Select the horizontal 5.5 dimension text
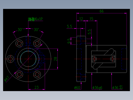Viewport: 133px width, 100px height. coord(70,26)
